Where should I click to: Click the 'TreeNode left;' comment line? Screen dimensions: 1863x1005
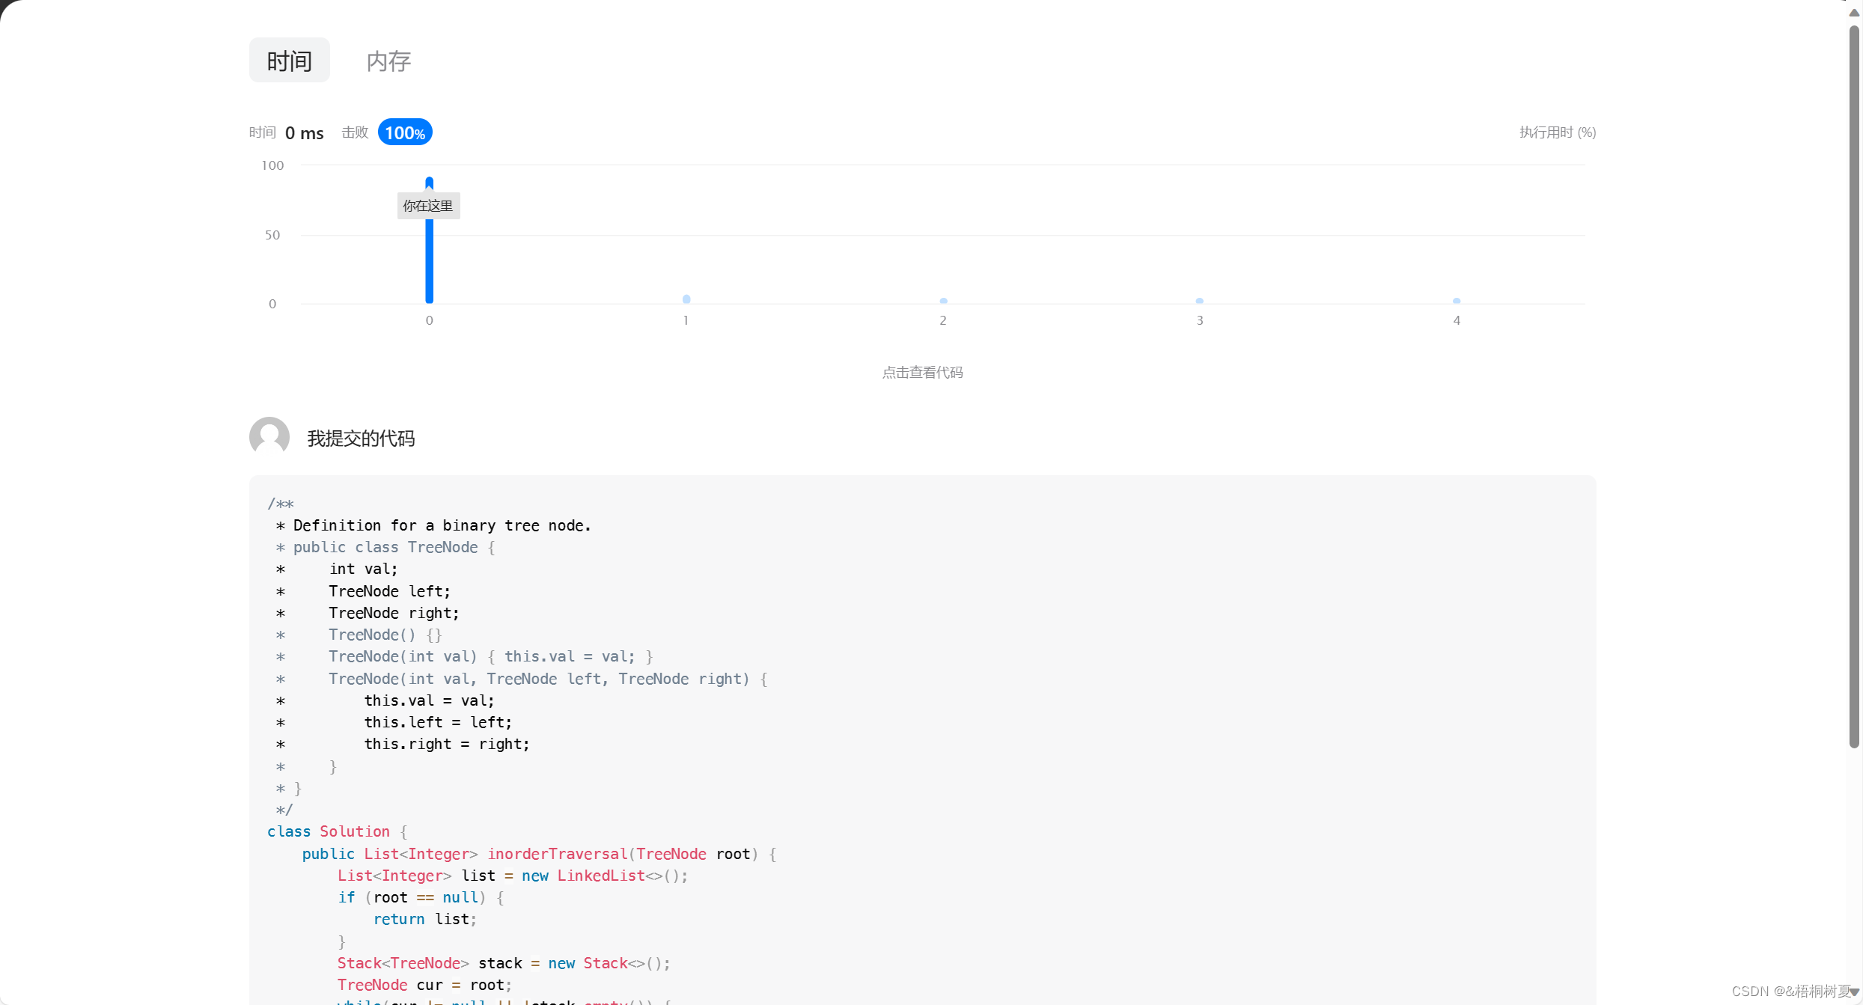389,591
